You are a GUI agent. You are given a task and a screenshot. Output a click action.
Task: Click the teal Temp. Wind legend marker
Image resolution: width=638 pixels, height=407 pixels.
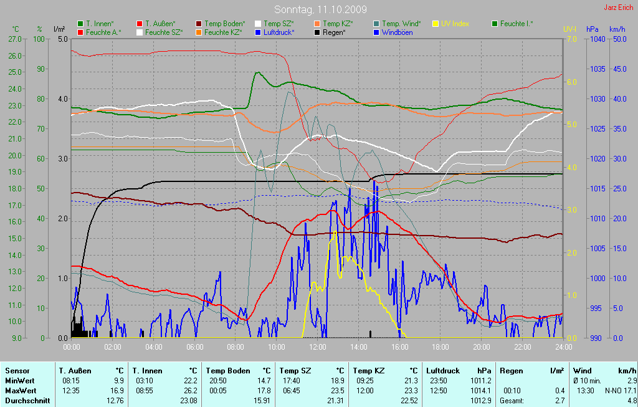pyautogui.click(x=376, y=24)
